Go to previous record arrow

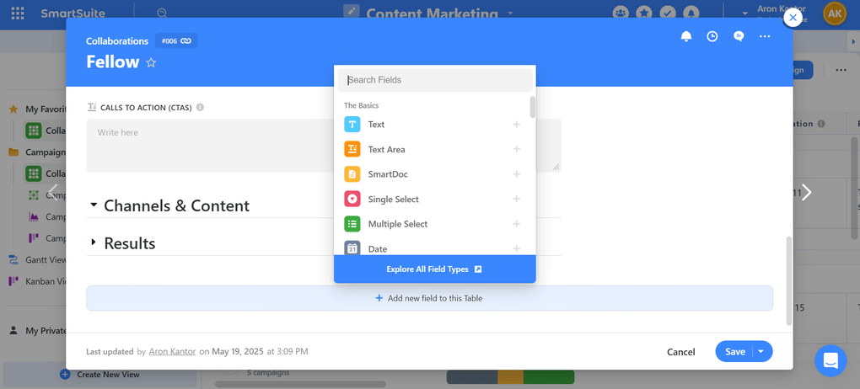pos(52,192)
